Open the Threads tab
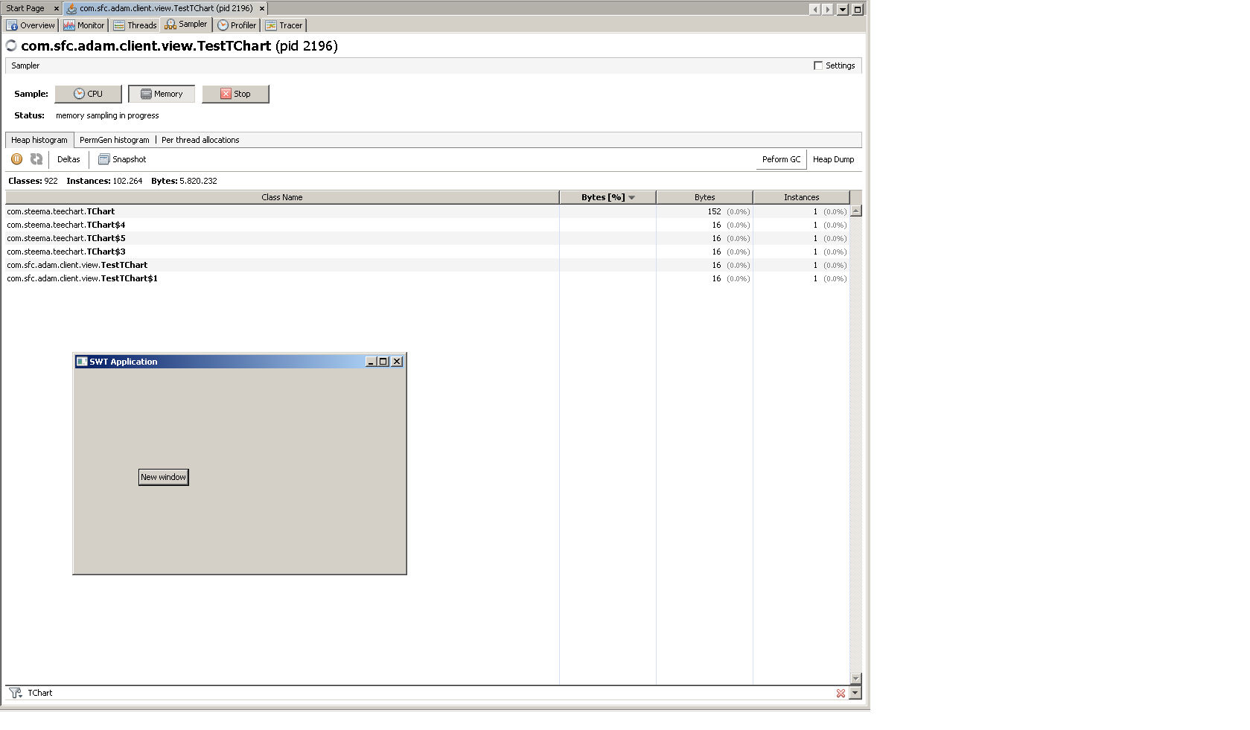This screenshot has width=1250, height=730. [x=135, y=25]
